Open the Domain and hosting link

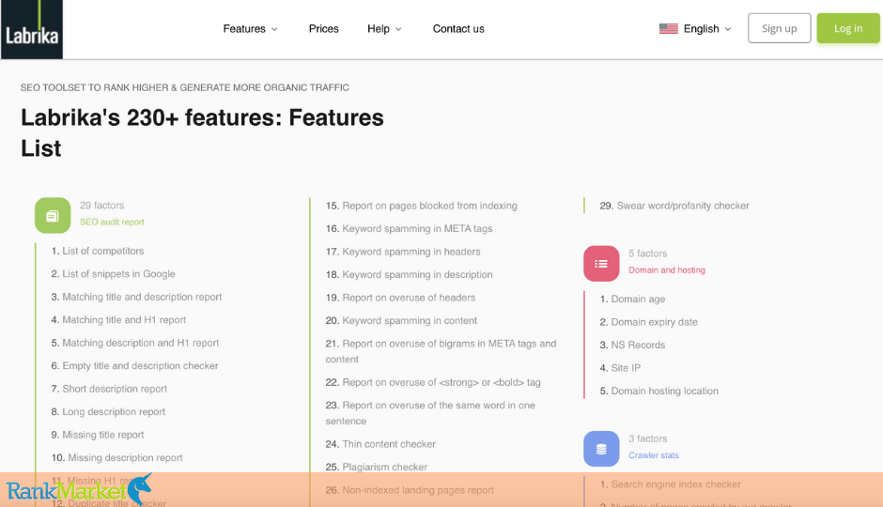(x=667, y=270)
